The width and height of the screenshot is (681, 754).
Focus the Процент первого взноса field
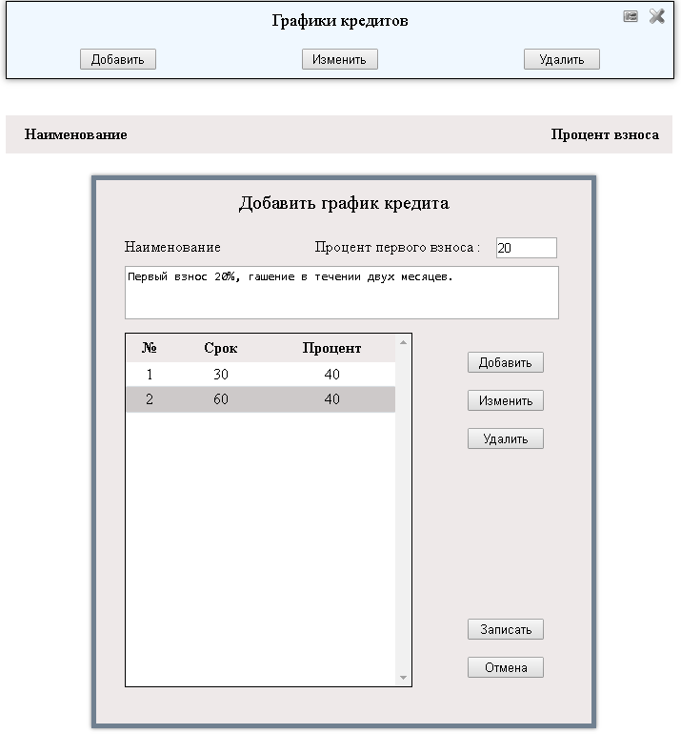(527, 248)
